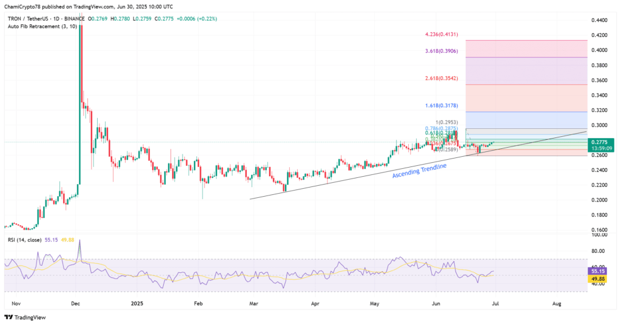Click the 0.4400 price axis label
This screenshot has height=325, width=621.
click(600, 21)
